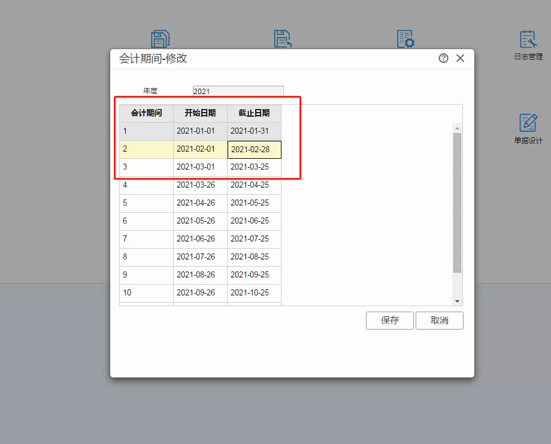
Task: Click the stacked floppy disk backup icon
Action: (x=161, y=39)
